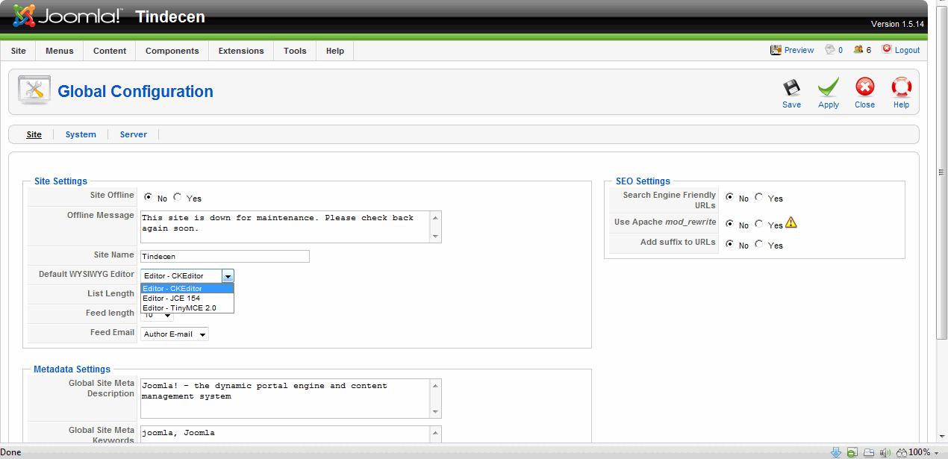Click the zoom glasses icon in status bar

click(x=902, y=452)
